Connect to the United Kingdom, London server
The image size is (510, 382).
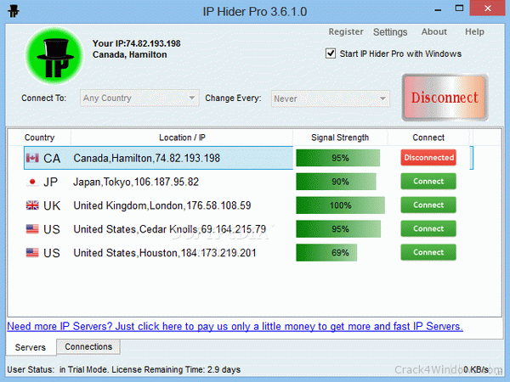428,205
